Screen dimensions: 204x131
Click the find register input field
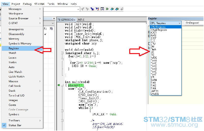point(194,23)
